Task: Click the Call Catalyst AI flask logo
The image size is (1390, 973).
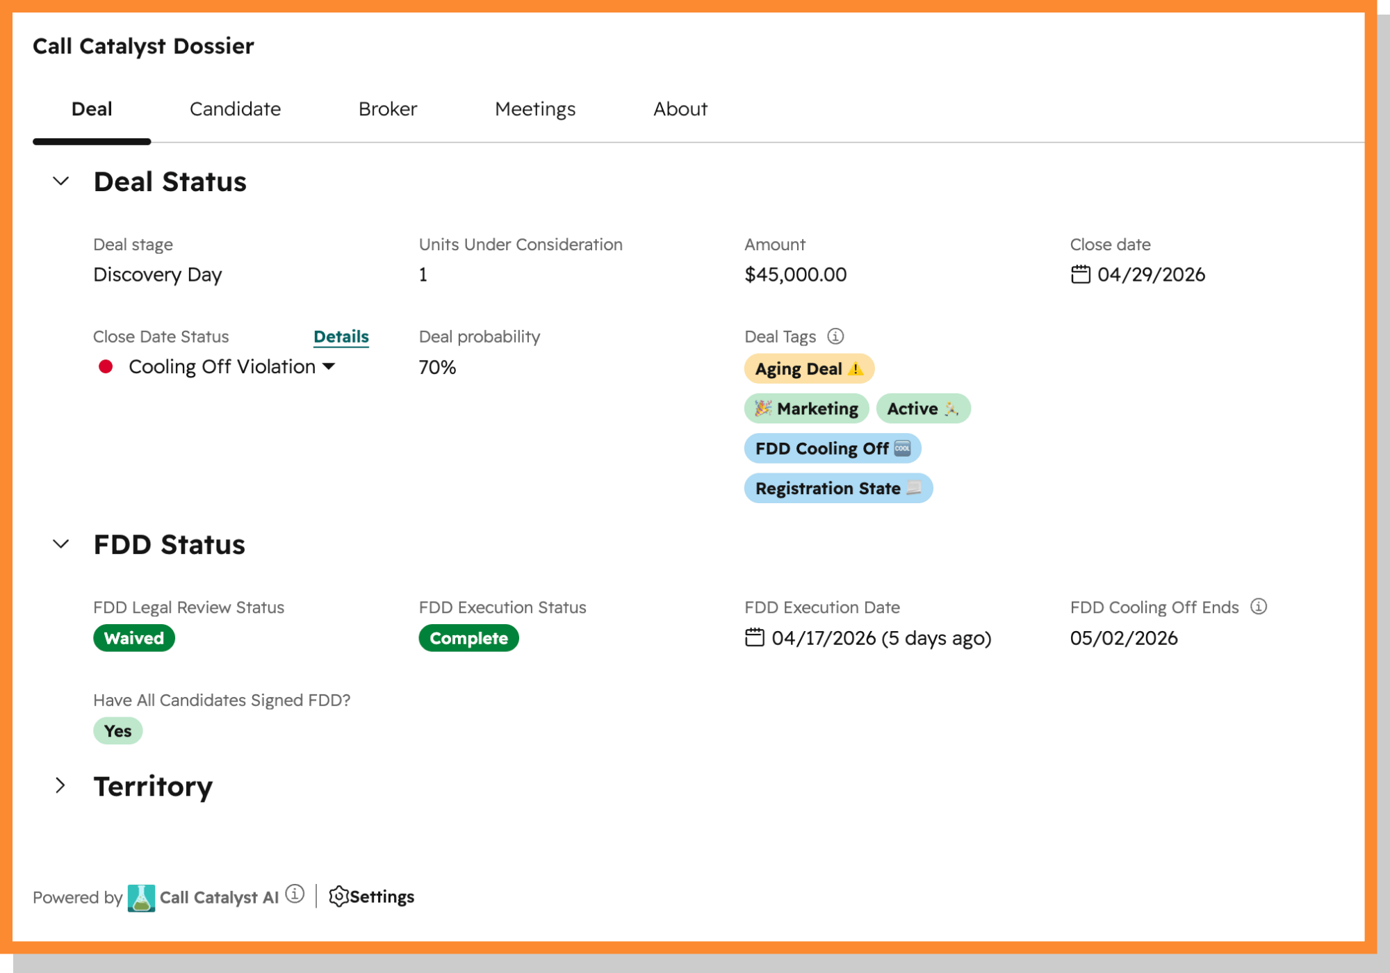Action: tap(141, 897)
